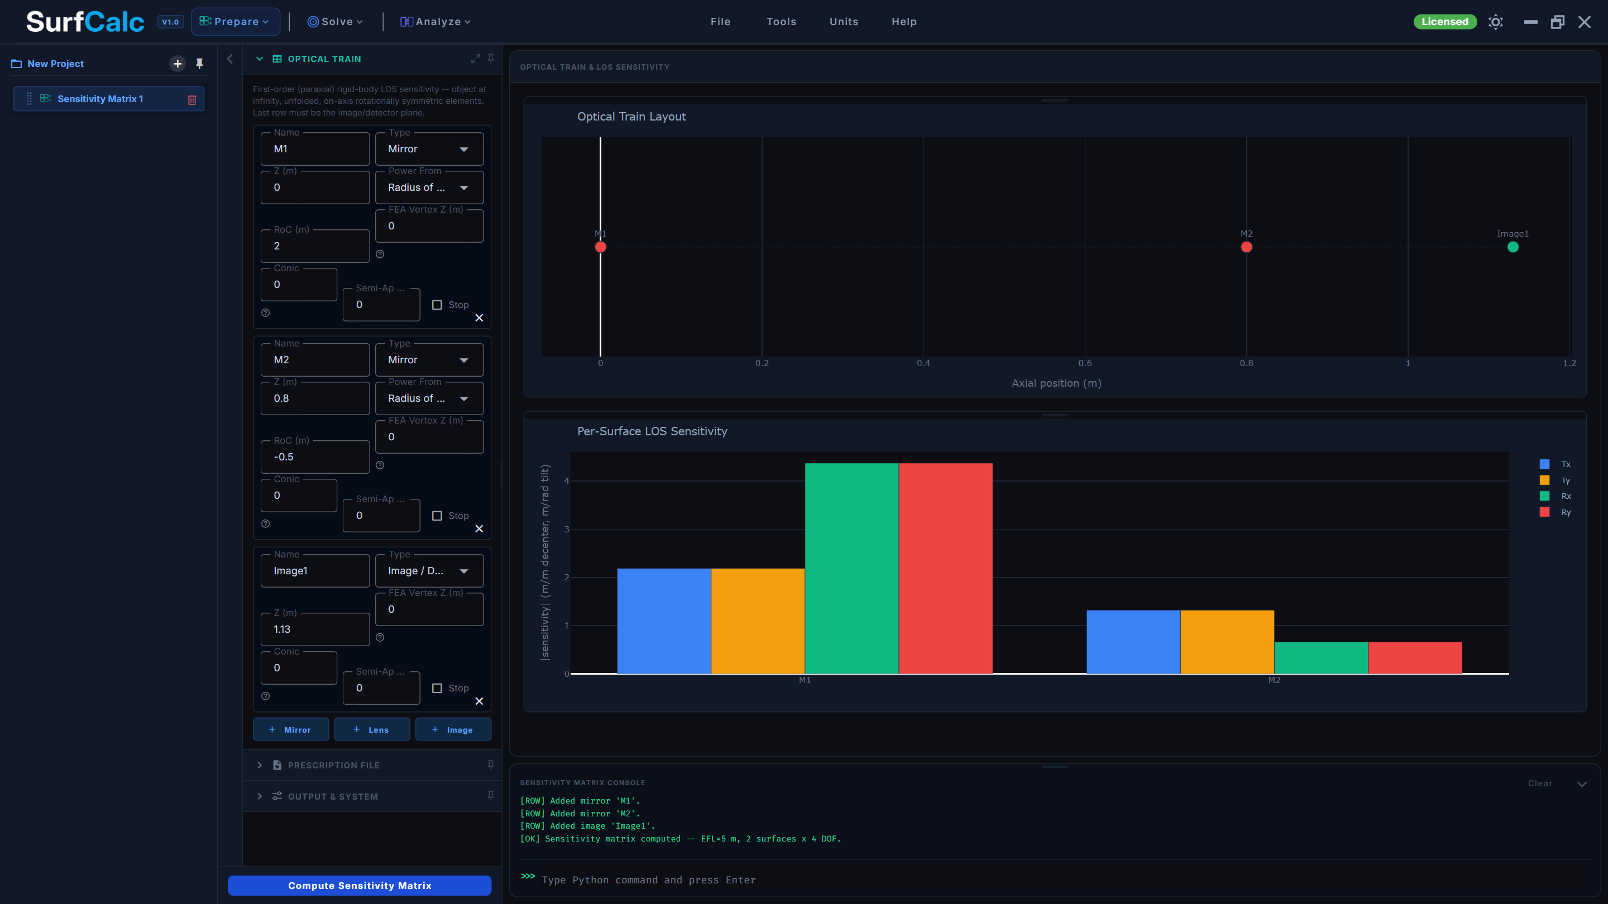This screenshot has width=1608, height=904.
Task: Toggle Tx series in chart legend
Action: tap(1555, 464)
